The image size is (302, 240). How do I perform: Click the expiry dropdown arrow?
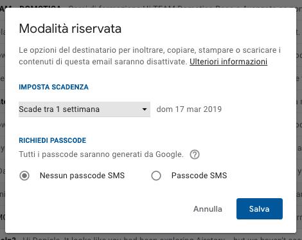145,109
